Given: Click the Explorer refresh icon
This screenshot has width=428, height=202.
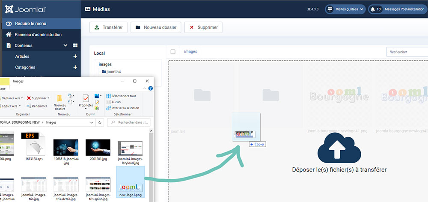Looking at the screenshot, I should (100, 122).
